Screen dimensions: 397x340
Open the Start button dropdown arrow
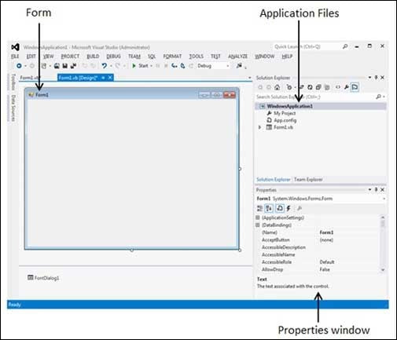click(x=151, y=66)
